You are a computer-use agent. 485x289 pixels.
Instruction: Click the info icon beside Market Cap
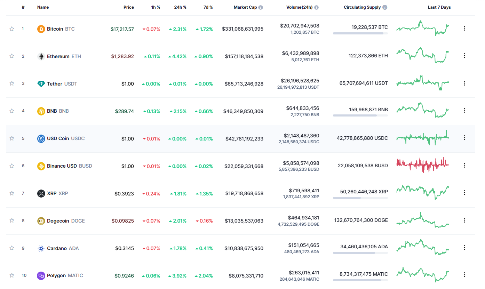(x=261, y=7)
